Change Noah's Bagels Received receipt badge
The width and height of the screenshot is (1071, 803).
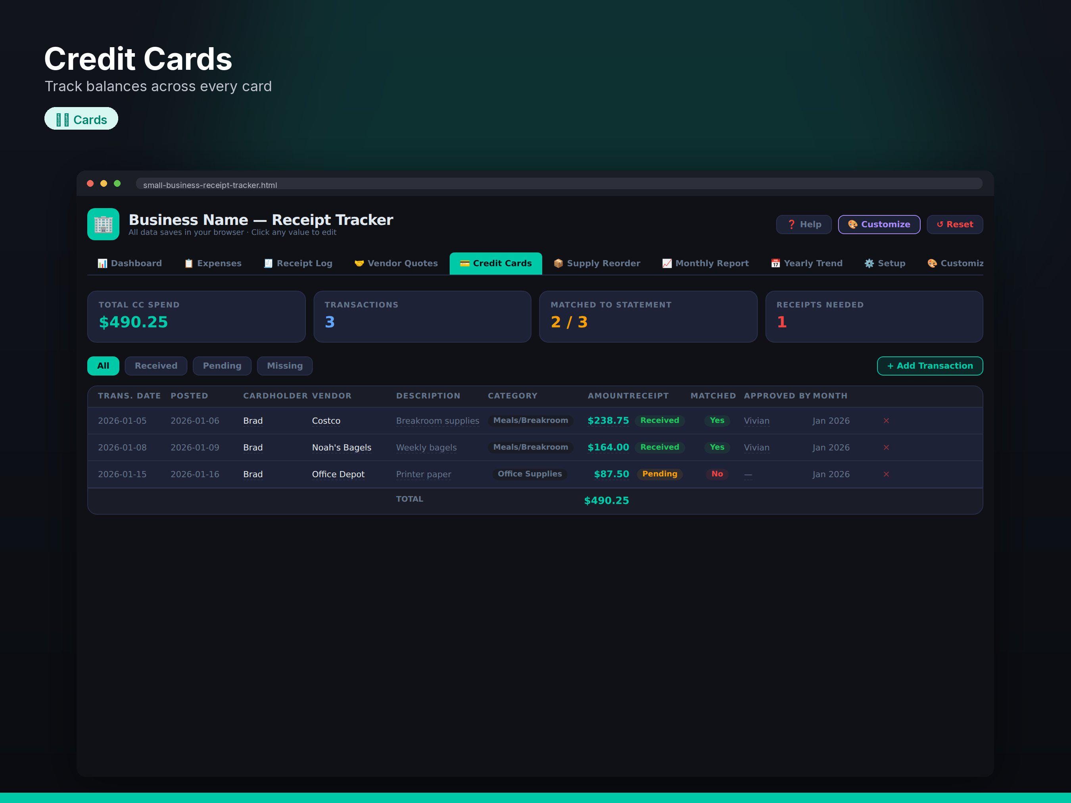tap(659, 447)
